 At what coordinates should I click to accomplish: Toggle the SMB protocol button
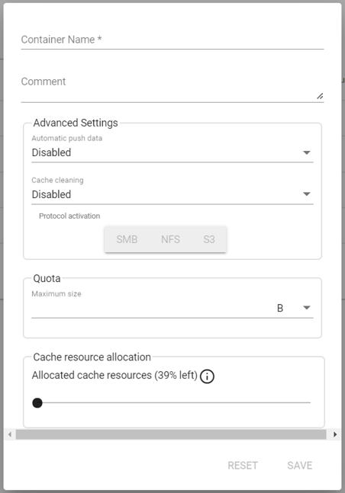tap(127, 239)
